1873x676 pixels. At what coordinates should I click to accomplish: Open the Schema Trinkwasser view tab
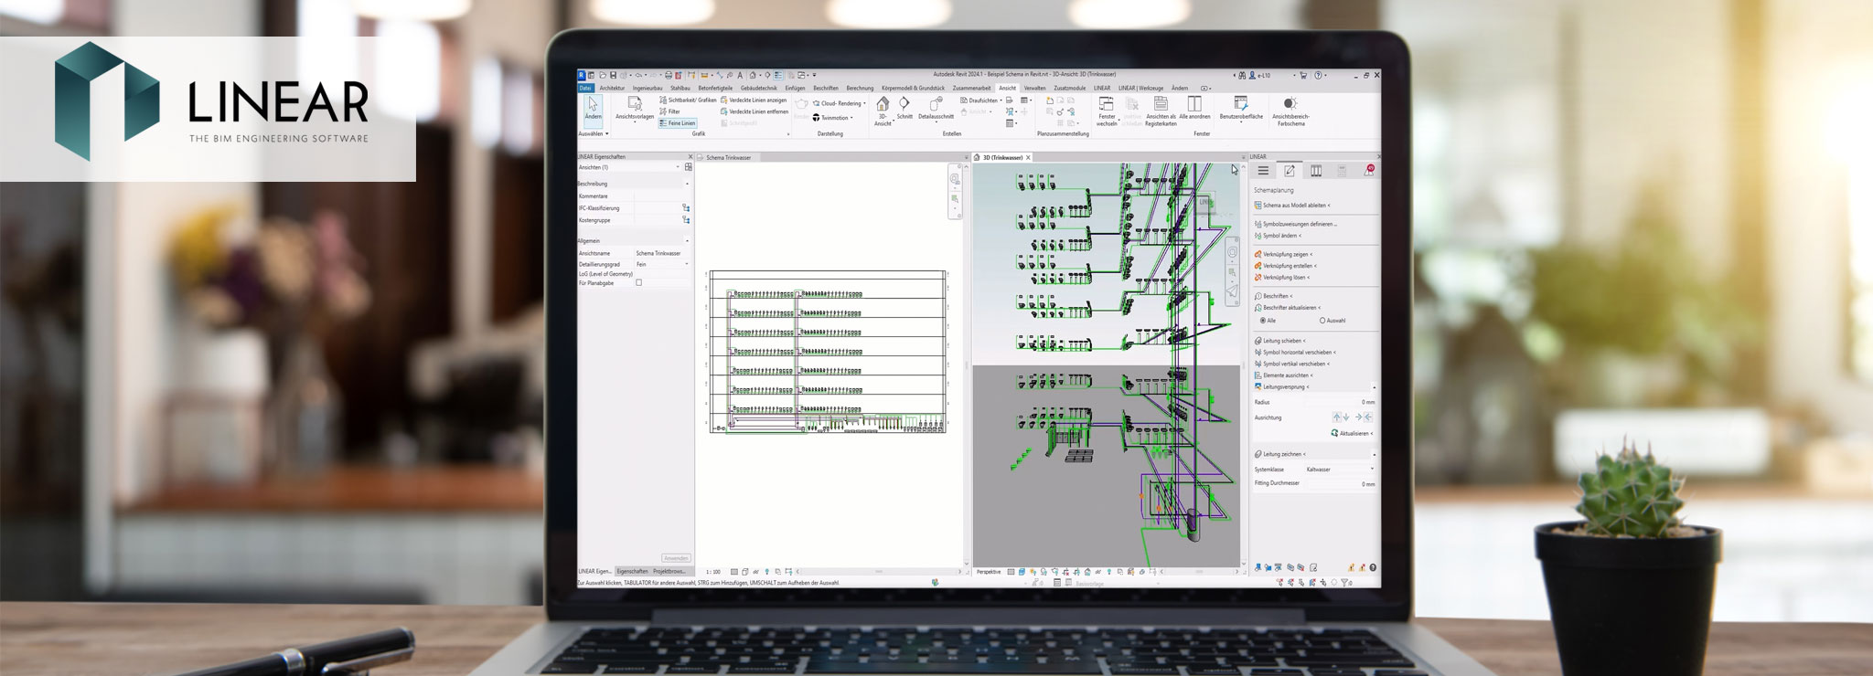(728, 158)
